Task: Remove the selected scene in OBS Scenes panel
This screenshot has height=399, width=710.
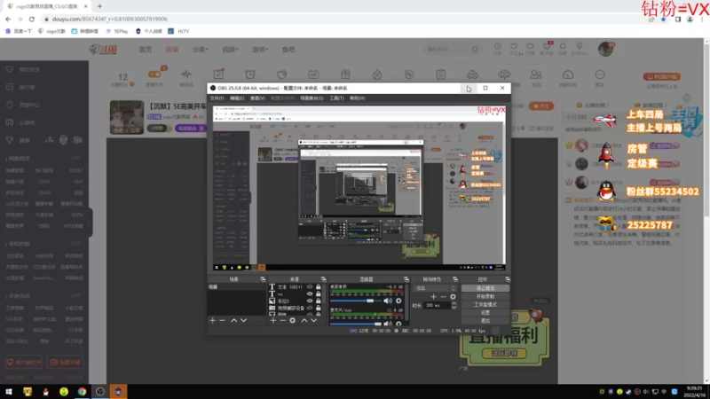Action: coord(222,320)
